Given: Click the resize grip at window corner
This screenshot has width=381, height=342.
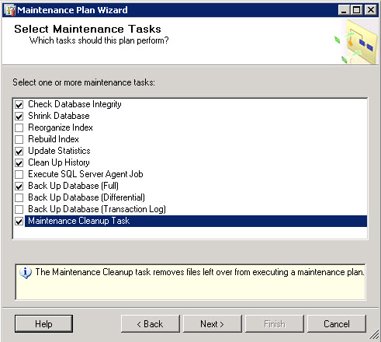Looking at the screenshot, I should [x=374, y=335].
